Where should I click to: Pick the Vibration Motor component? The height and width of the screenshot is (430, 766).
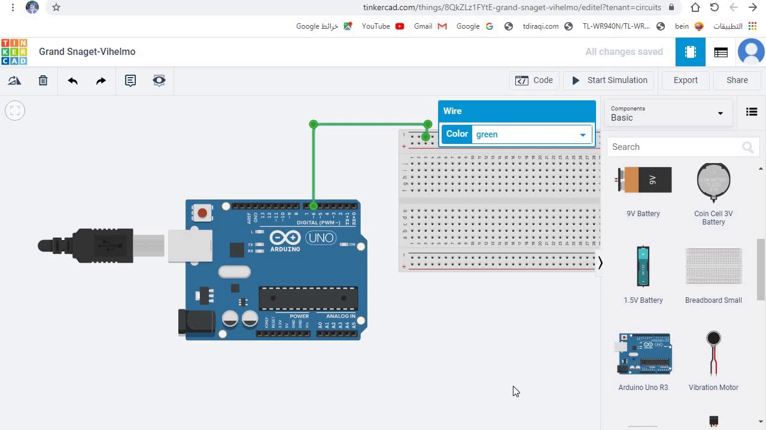tap(713, 361)
